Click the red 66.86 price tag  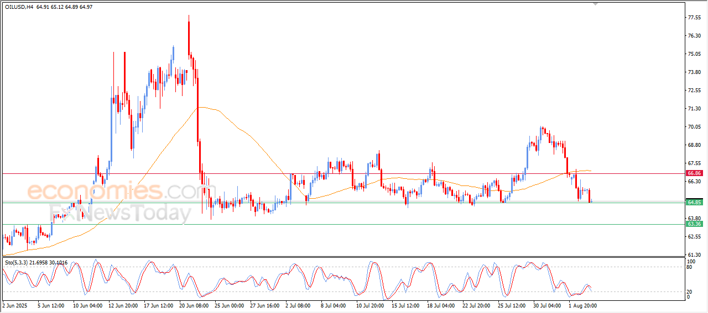click(x=694, y=173)
